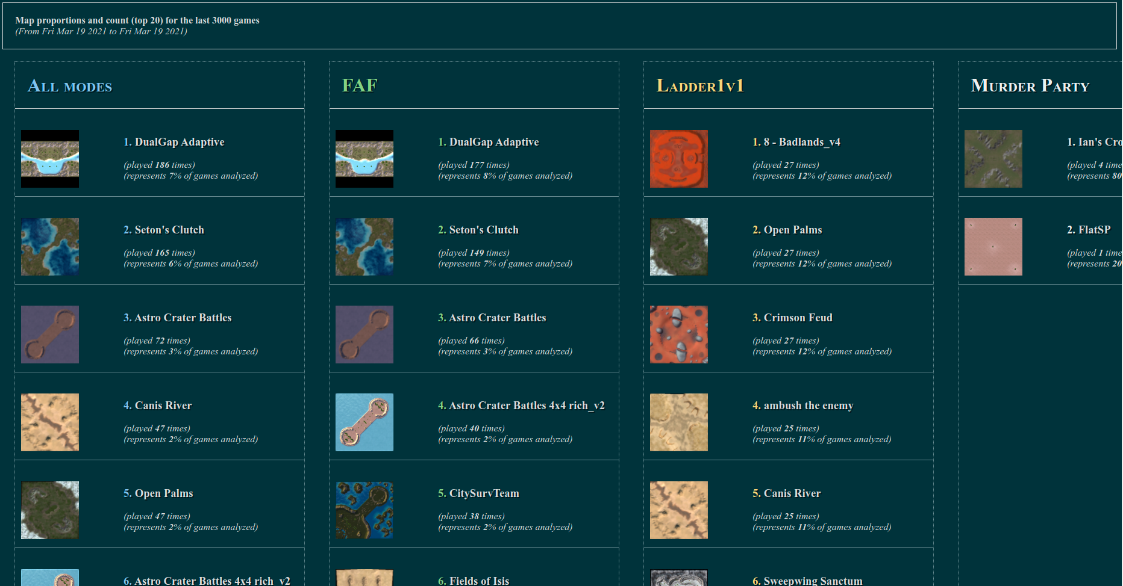Click DualGap Adaptive thumbnail in FAF column
Screen dimensions: 1123x586
[x=364, y=159]
